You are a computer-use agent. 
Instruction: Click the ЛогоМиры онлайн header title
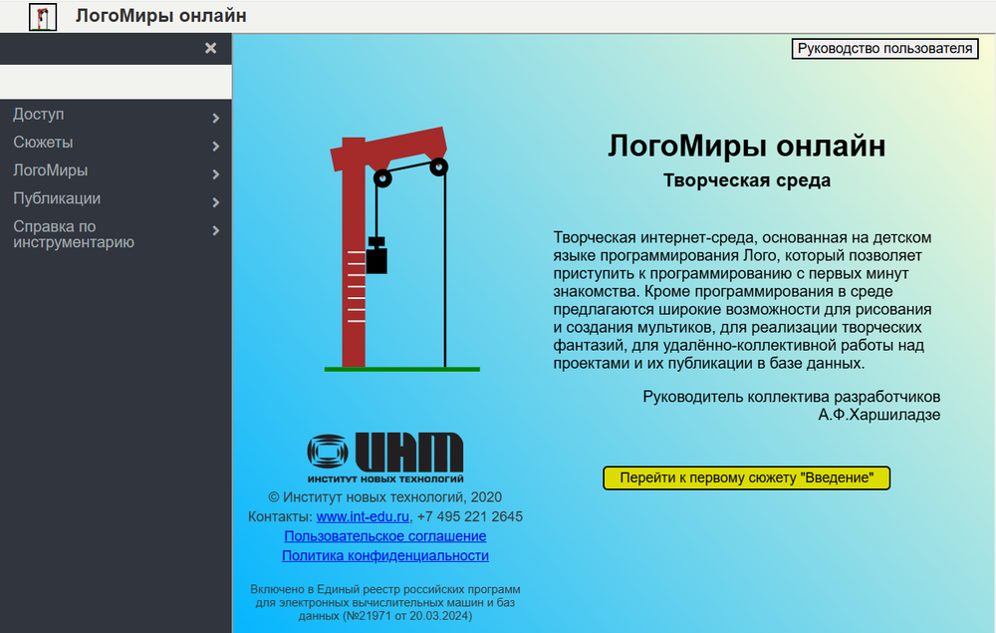(161, 16)
